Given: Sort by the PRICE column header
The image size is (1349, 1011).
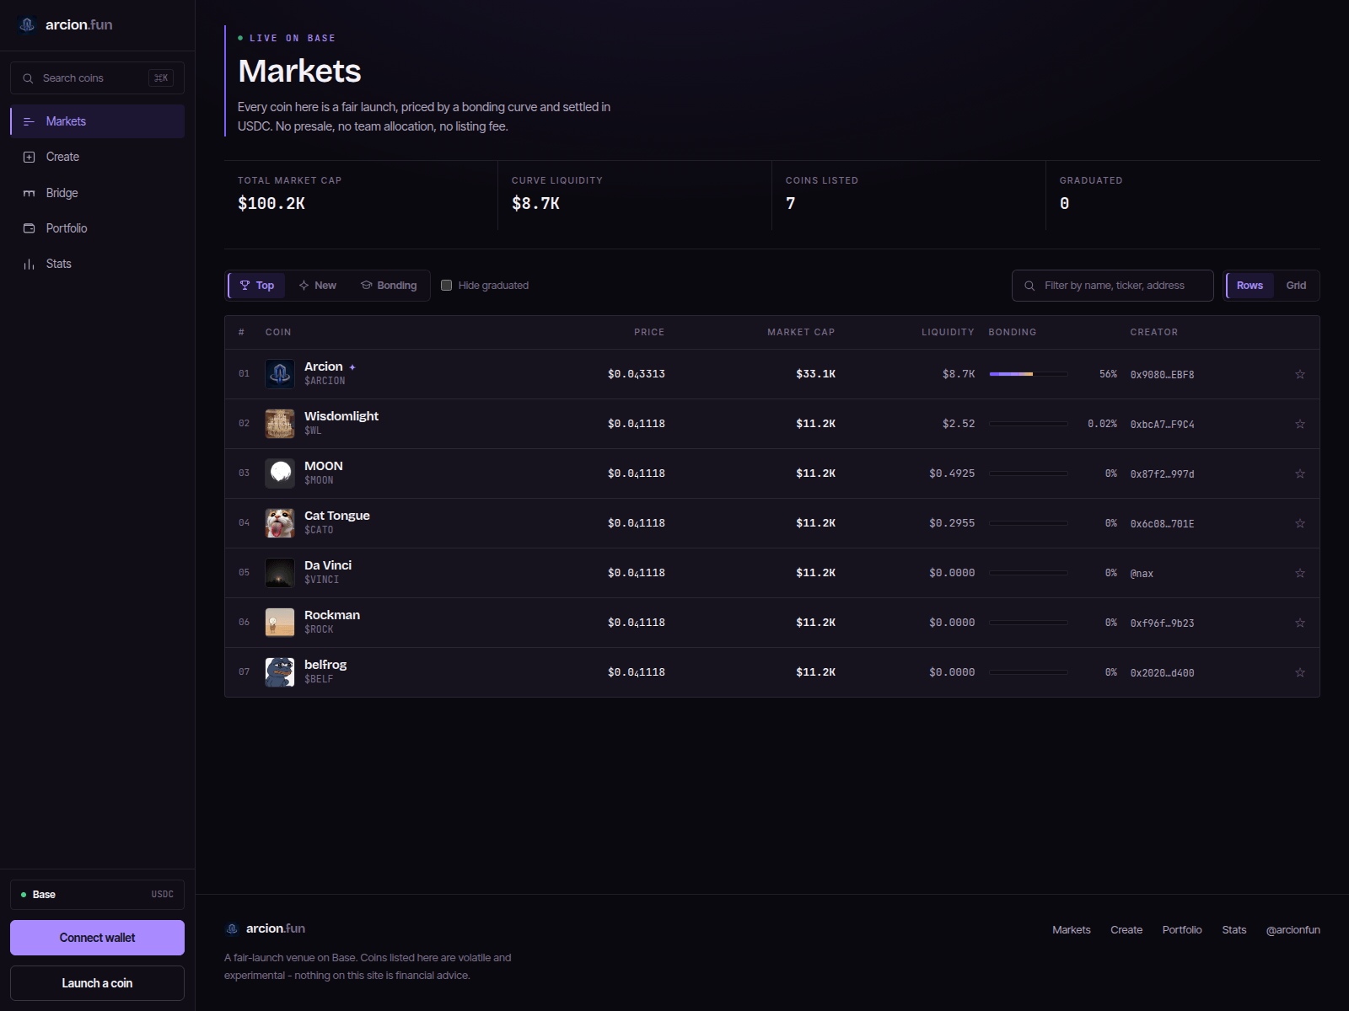Looking at the screenshot, I should (x=649, y=333).
